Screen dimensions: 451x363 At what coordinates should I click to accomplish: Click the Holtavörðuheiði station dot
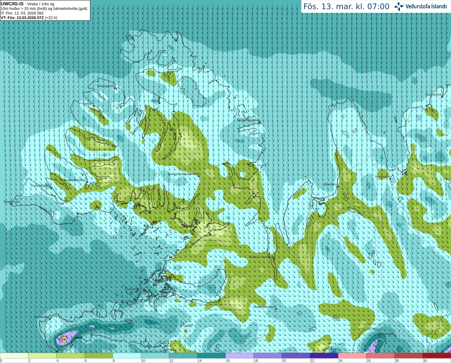276,309
